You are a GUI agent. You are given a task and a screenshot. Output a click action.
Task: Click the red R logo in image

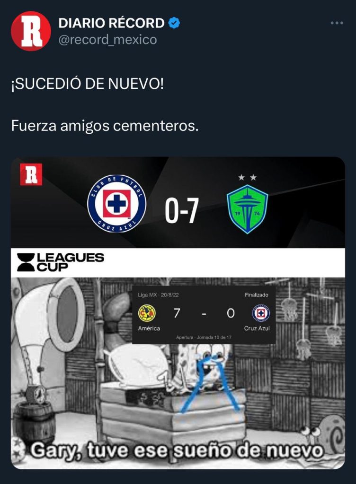pos(31,174)
